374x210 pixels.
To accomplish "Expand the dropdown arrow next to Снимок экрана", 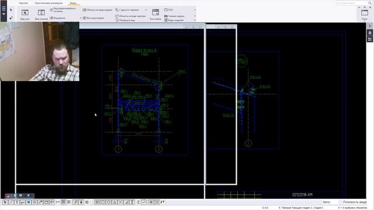I will tap(195, 16).
